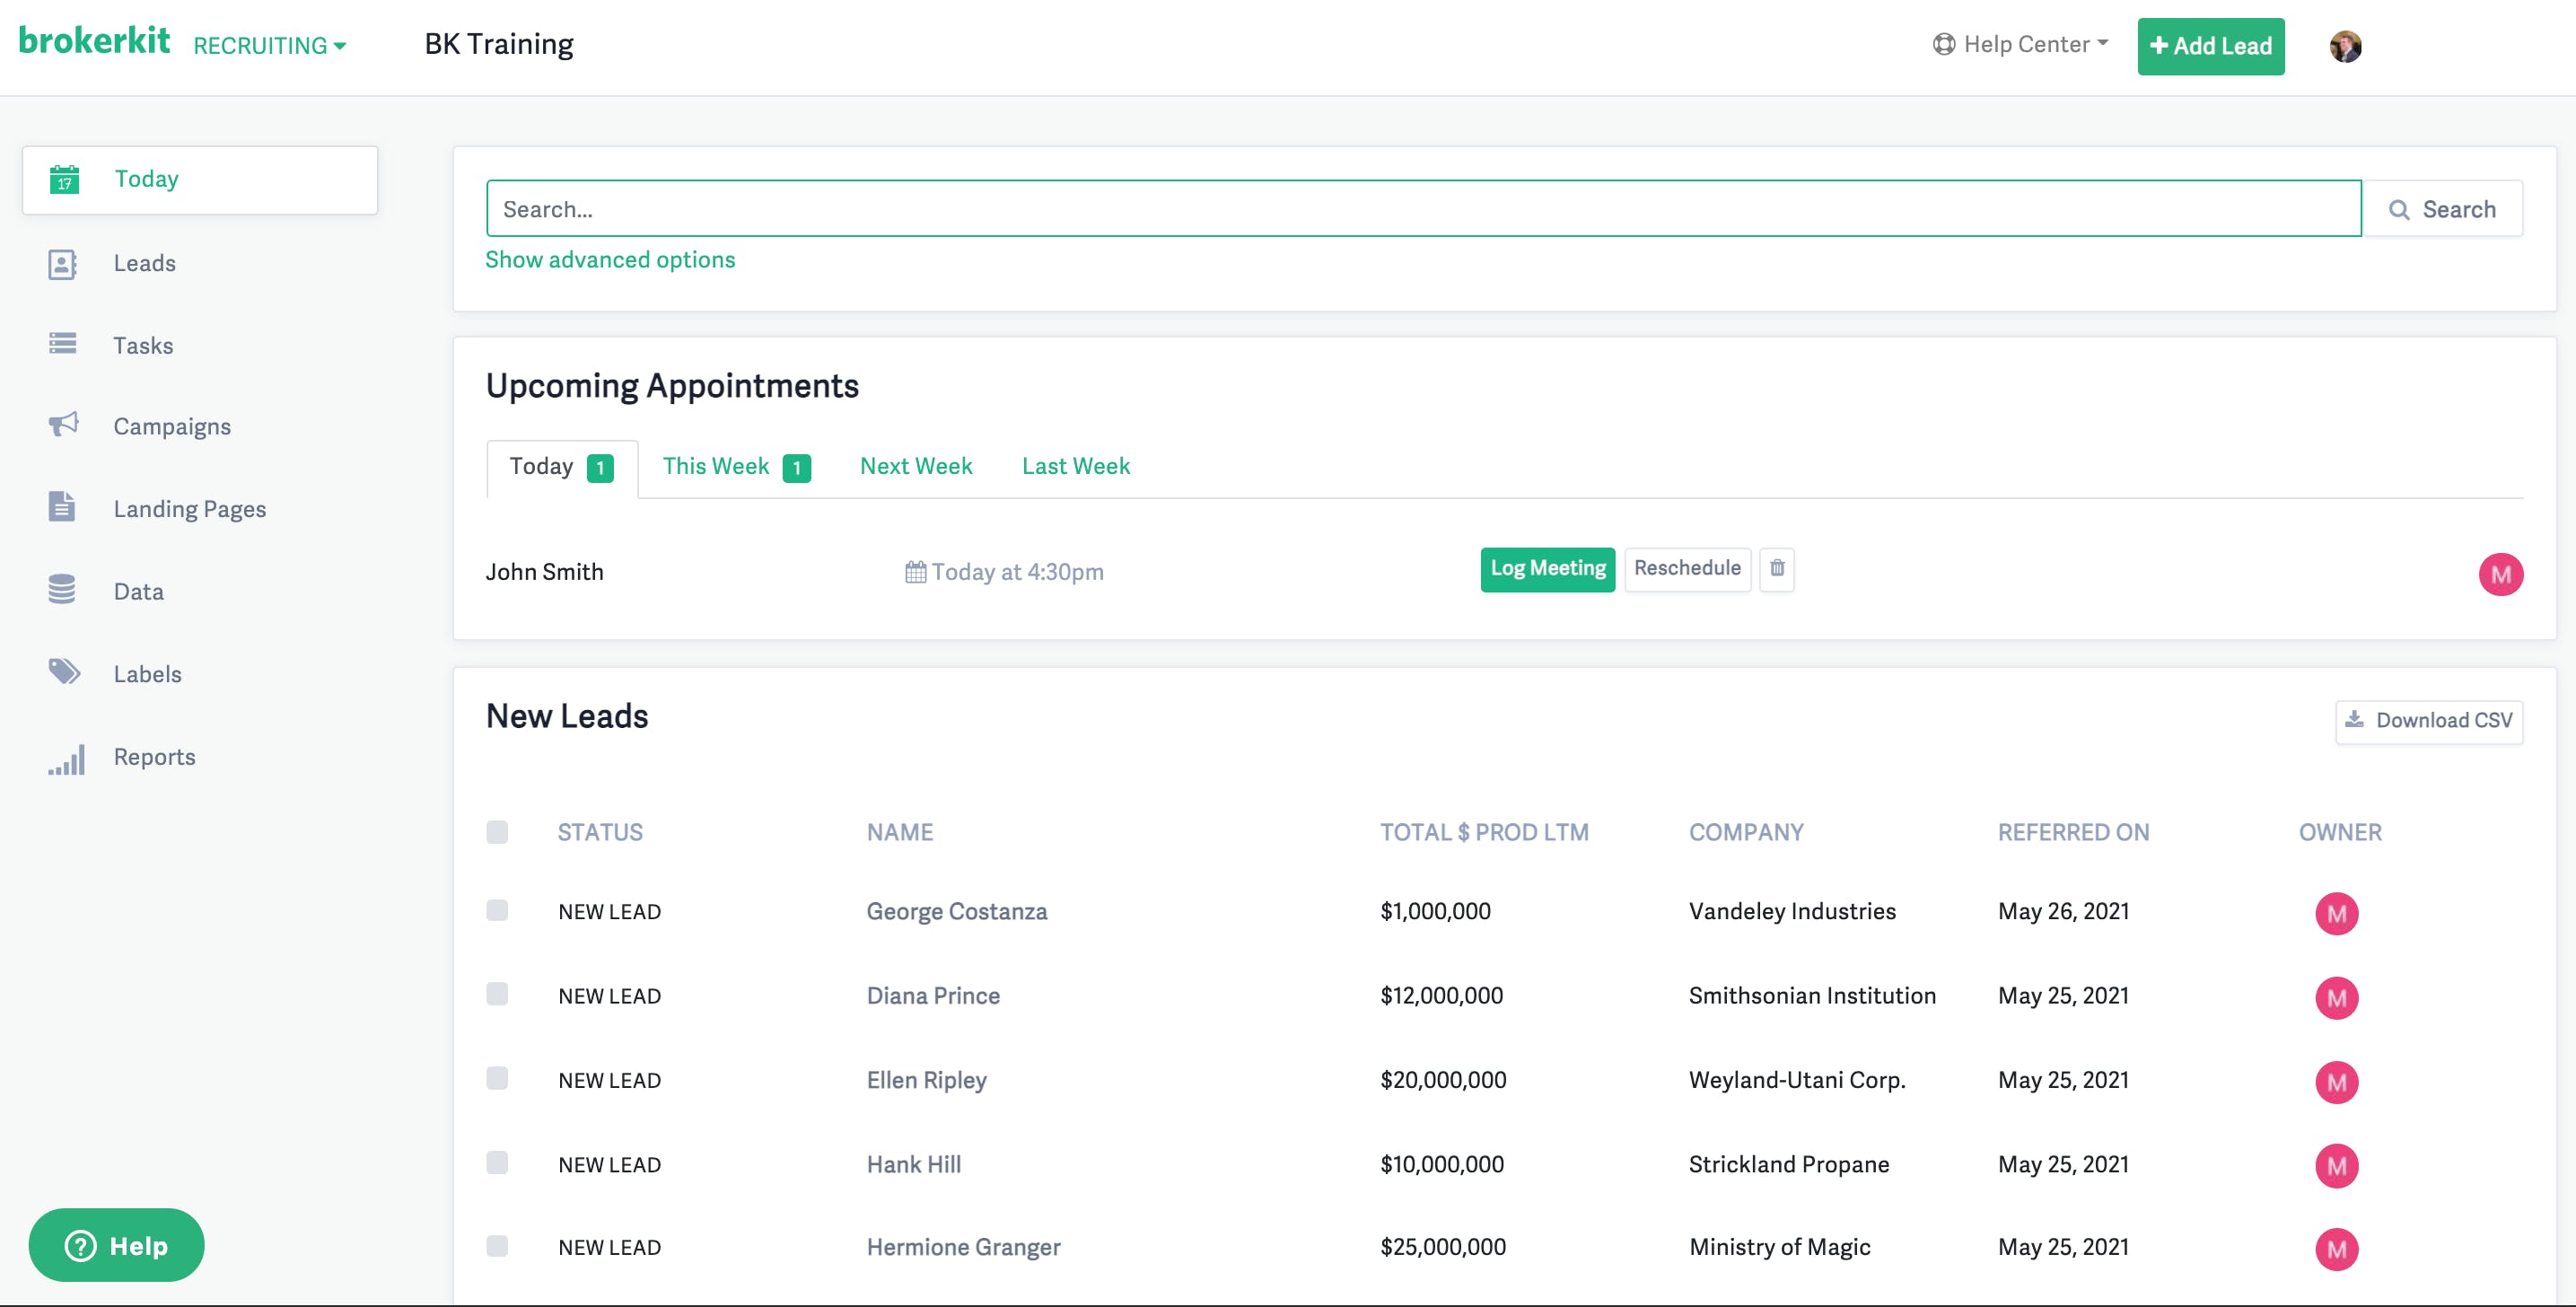Switch to the Next Week tab

tap(916, 467)
